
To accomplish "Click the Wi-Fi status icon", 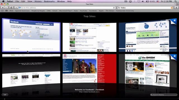I will [x=139, y=1].
